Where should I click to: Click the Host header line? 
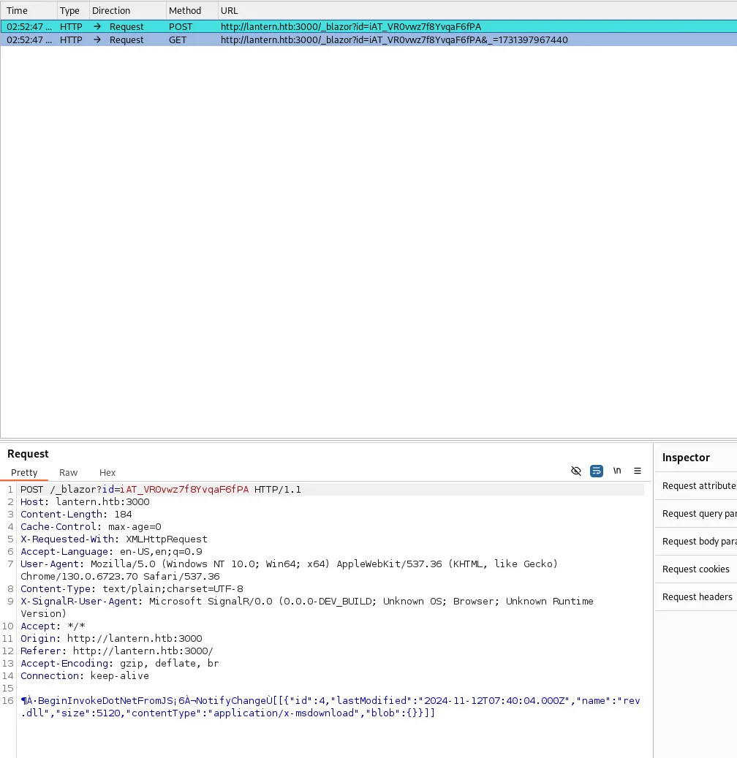coord(85,501)
